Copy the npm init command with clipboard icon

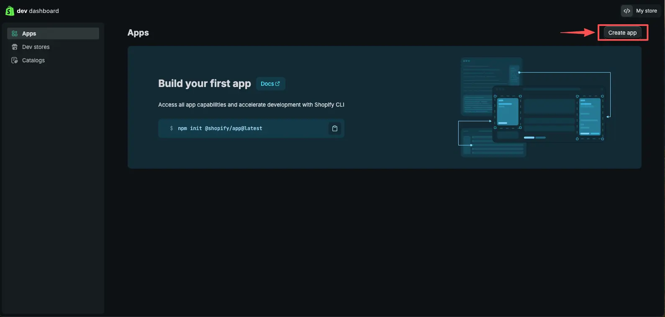[335, 128]
